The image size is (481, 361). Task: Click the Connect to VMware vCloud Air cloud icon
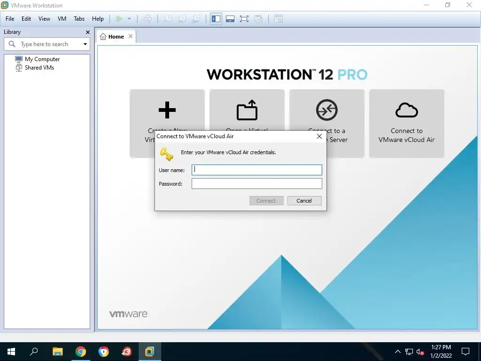point(407,110)
